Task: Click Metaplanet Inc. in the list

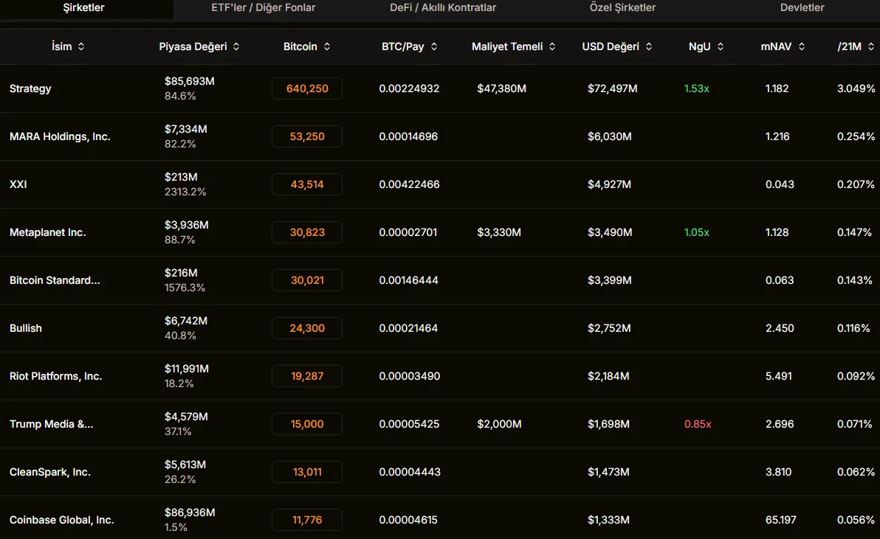Action: 47,232
